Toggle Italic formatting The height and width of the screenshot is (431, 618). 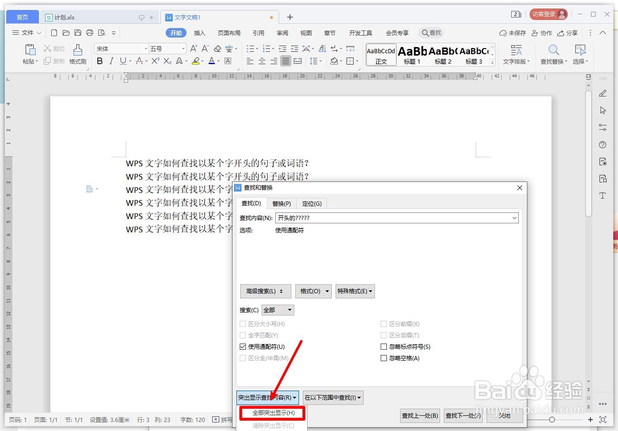pos(112,61)
